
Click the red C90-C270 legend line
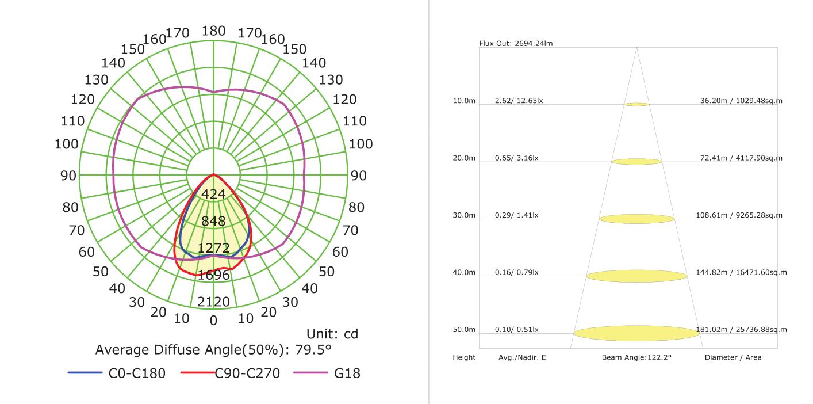click(198, 373)
